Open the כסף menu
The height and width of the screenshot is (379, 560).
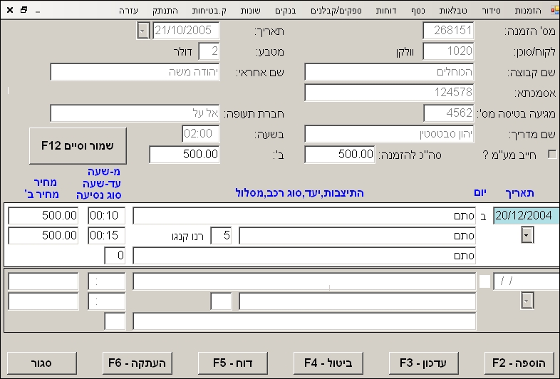point(418,11)
